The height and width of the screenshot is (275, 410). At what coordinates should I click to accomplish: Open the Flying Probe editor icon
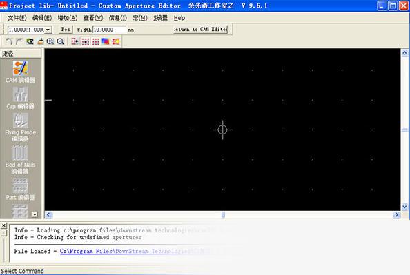21,128
